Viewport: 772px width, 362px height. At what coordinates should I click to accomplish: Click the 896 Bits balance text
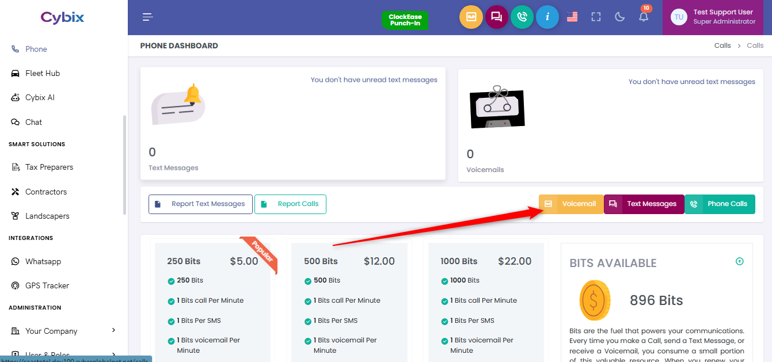(656, 300)
